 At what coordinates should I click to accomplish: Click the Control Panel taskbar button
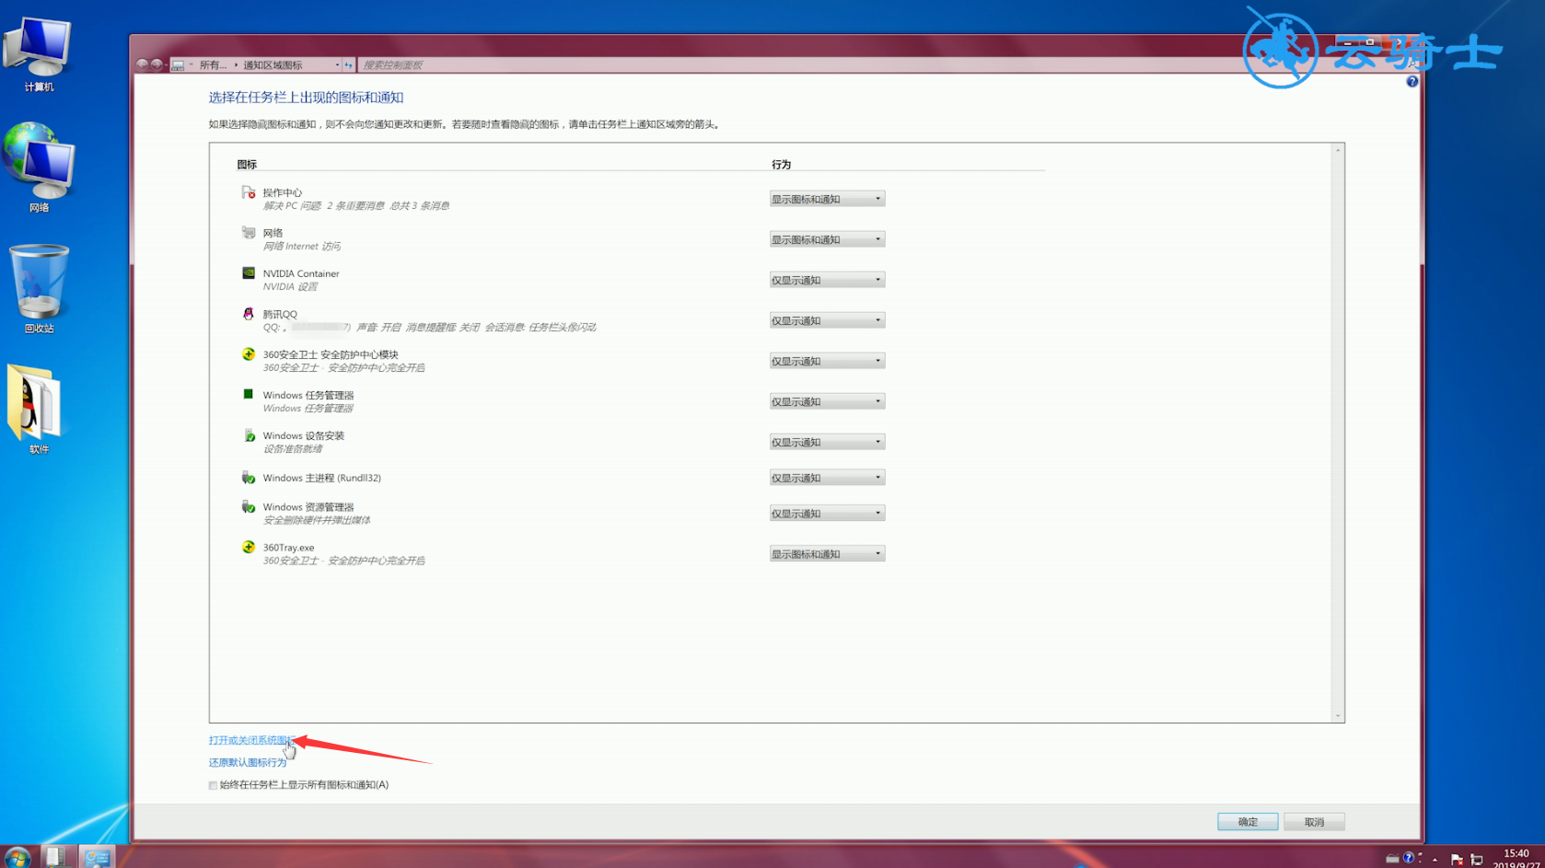(x=96, y=857)
